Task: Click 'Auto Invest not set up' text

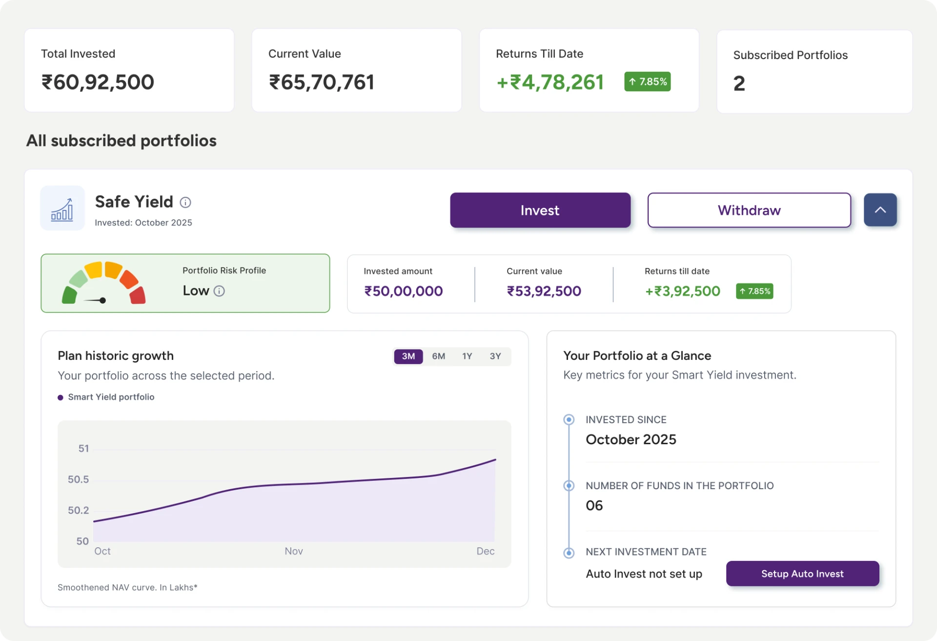Action: point(644,574)
